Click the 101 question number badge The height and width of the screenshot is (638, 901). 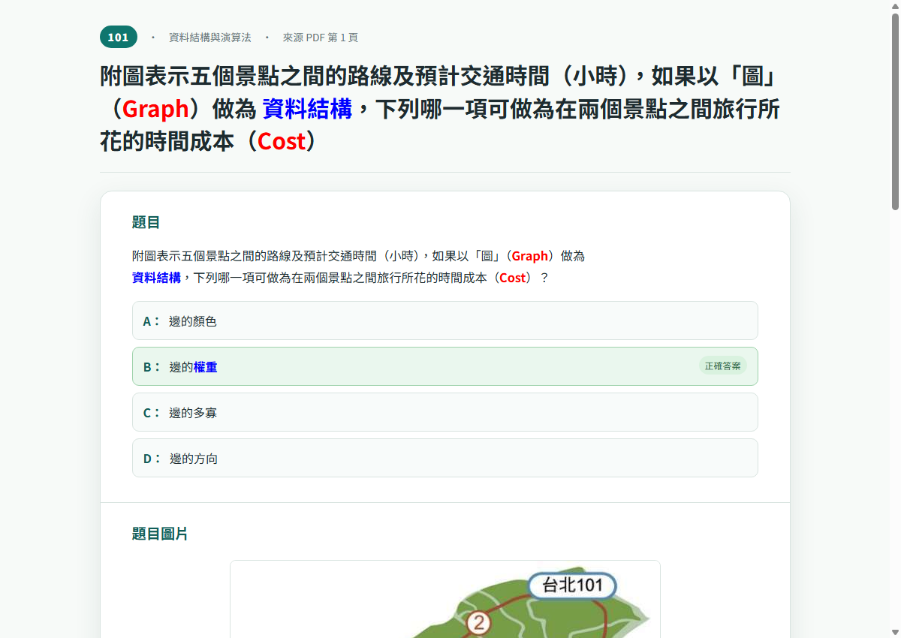tap(119, 37)
